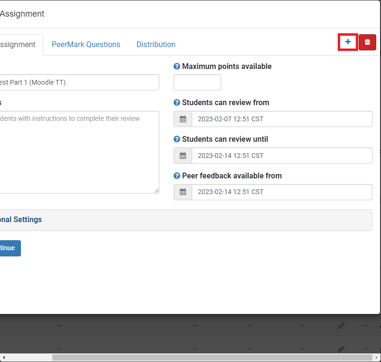Open calendar picker for Students can review from
This screenshot has height=362, width=381.
tap(182, 118)
